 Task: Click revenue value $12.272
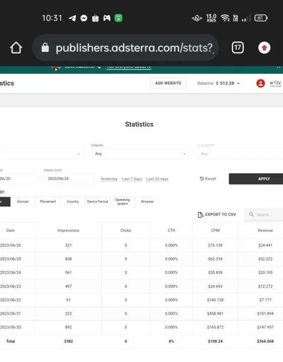point(265,286)
